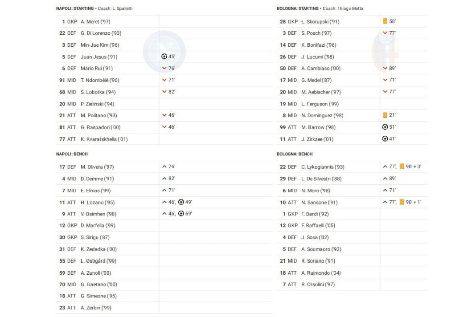This screenshot has width=476, height=317.
Task: Click De Silvestri's substituted-on arrow
Action: [x=385, y=179]
